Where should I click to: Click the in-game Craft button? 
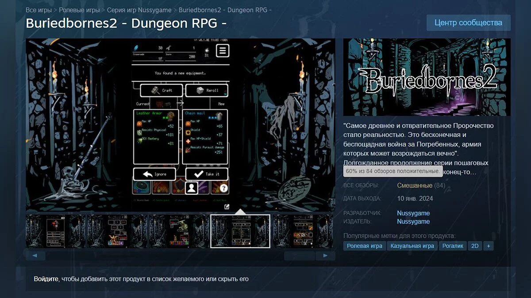(162, 90)
